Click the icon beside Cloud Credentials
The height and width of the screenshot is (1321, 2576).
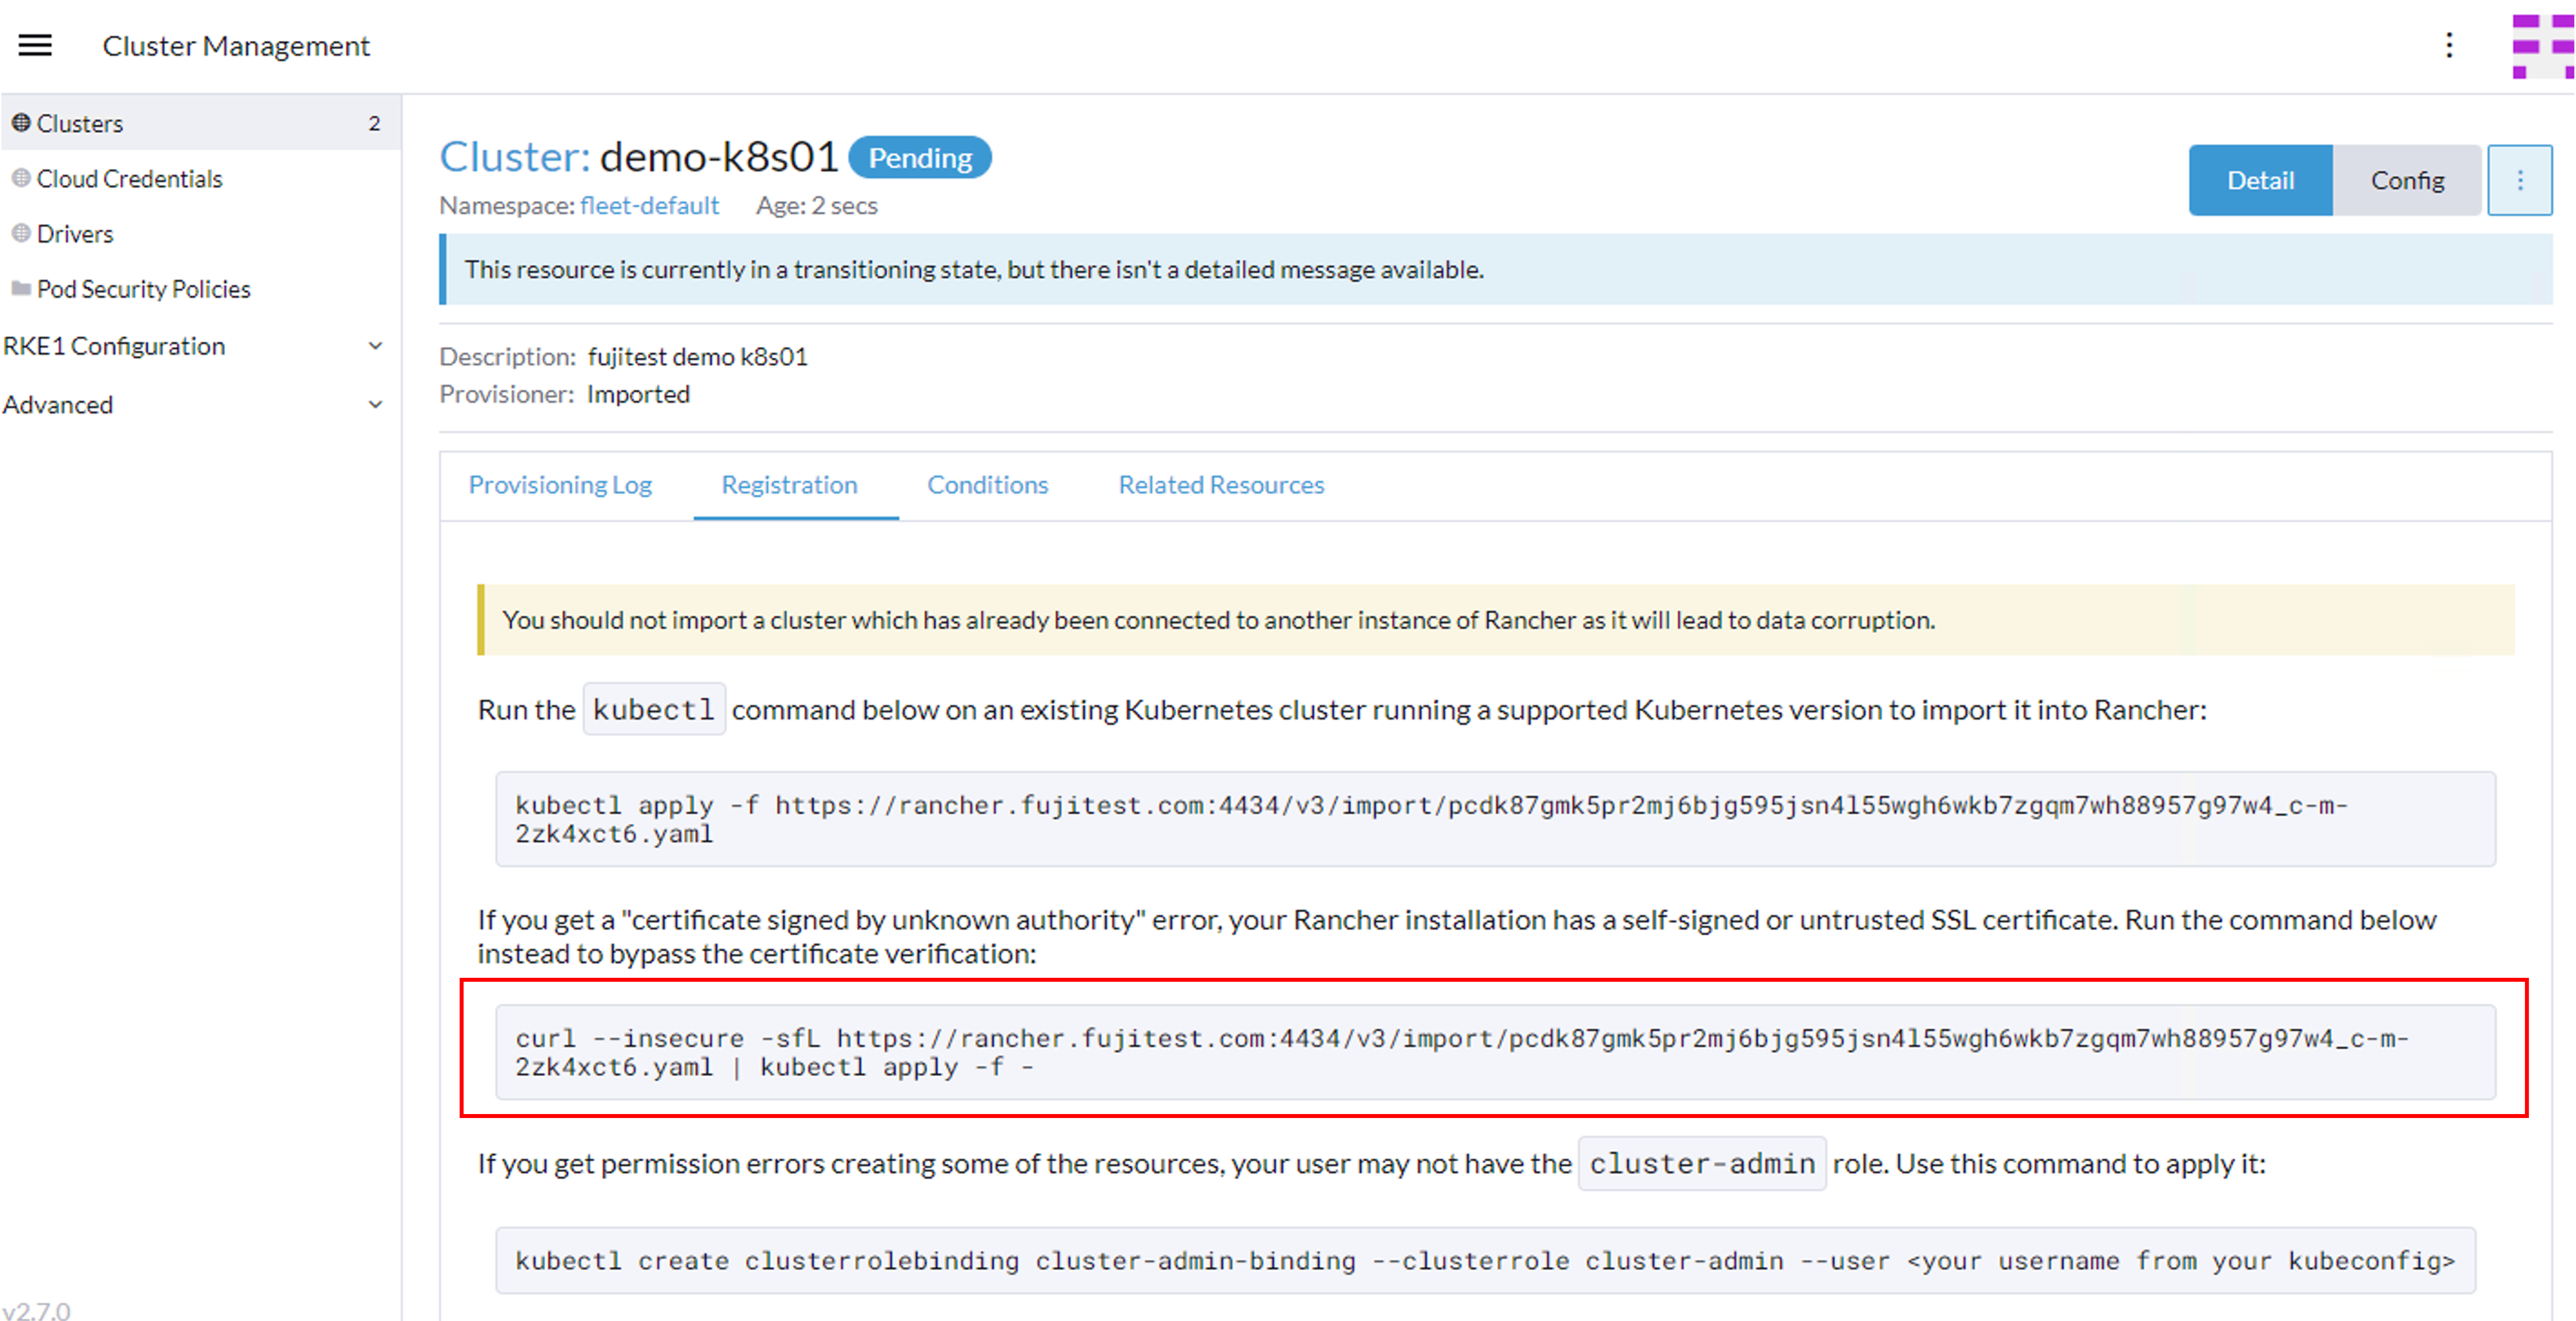[20, 178]
